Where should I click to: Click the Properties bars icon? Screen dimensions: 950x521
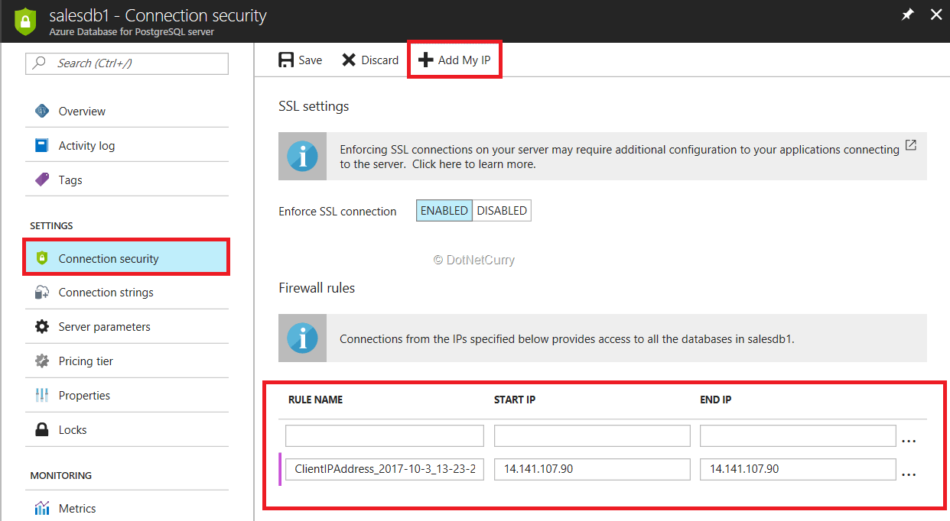(x=42, y=395)
